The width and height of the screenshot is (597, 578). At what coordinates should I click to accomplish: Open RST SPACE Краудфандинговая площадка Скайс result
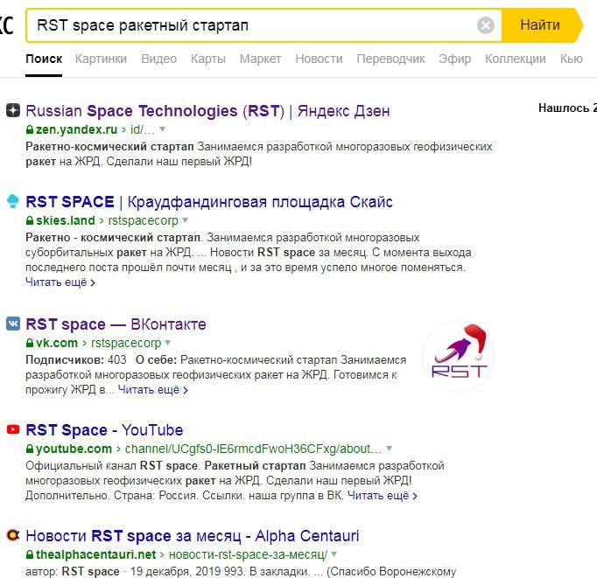point(209,202)
